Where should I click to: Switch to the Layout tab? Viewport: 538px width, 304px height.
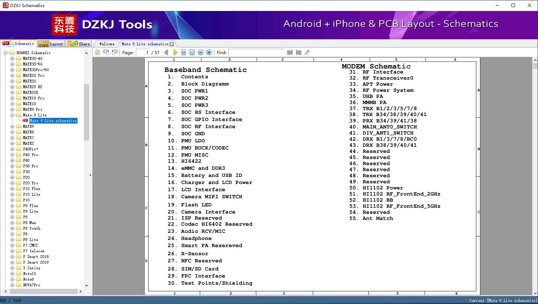[x=51, y=44]
